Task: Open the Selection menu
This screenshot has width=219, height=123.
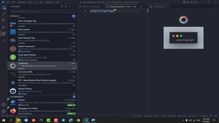Action: pos(22,2)
